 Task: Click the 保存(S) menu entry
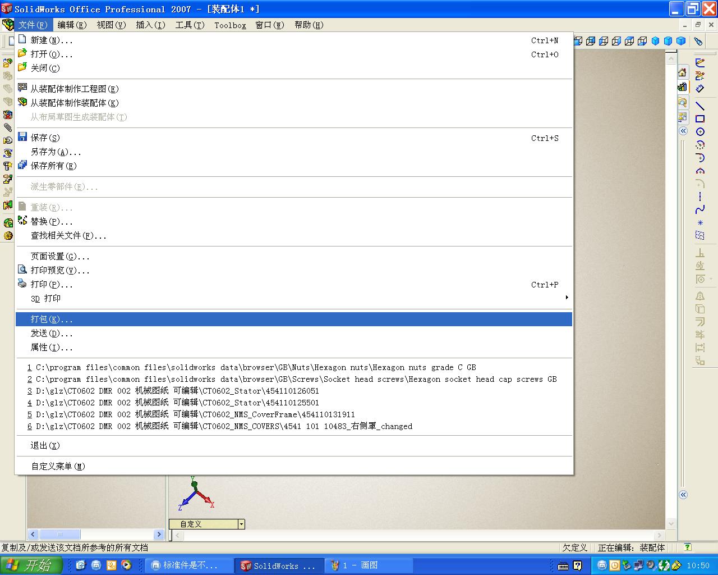coord(294,138)
